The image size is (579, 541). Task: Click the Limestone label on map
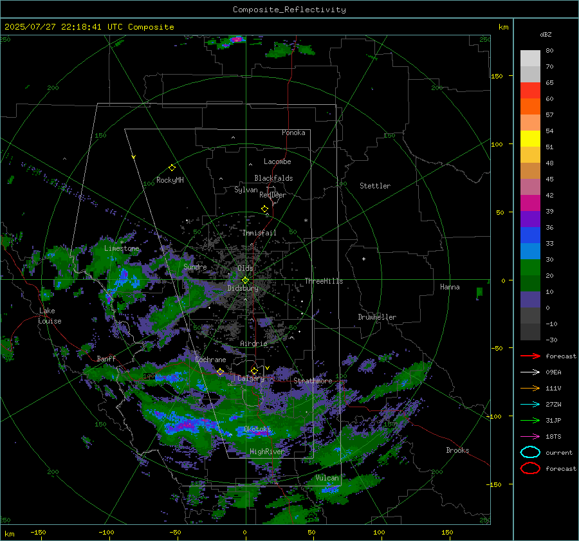coord(122,248)
